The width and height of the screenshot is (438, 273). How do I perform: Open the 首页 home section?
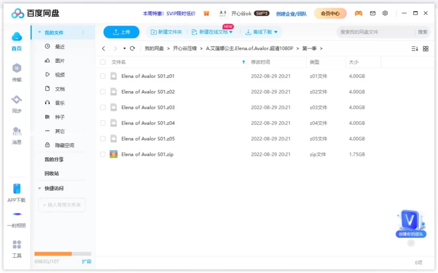tap(17, 41)
